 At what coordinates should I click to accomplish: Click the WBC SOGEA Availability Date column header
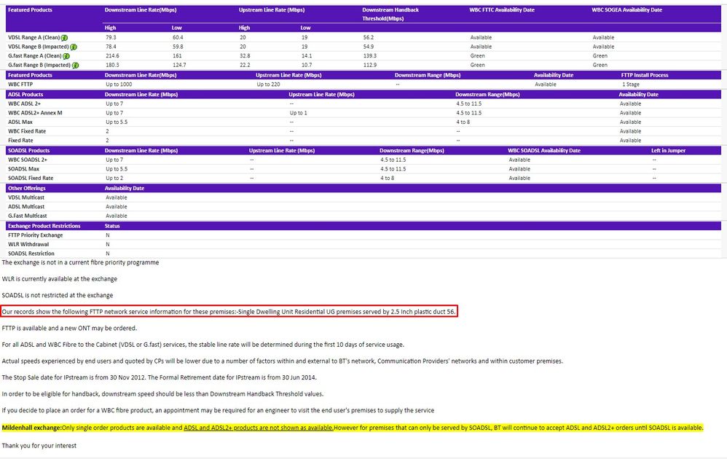point(627,10)
